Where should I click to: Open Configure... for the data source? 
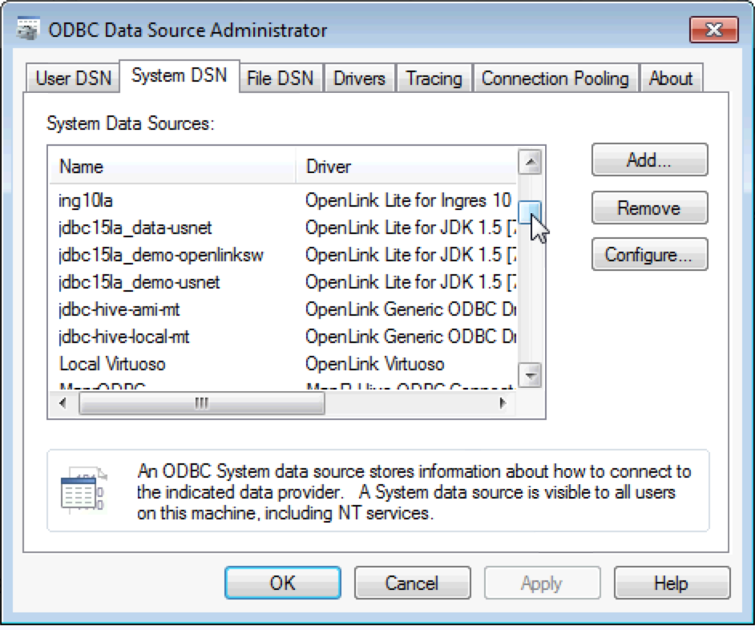649,255
